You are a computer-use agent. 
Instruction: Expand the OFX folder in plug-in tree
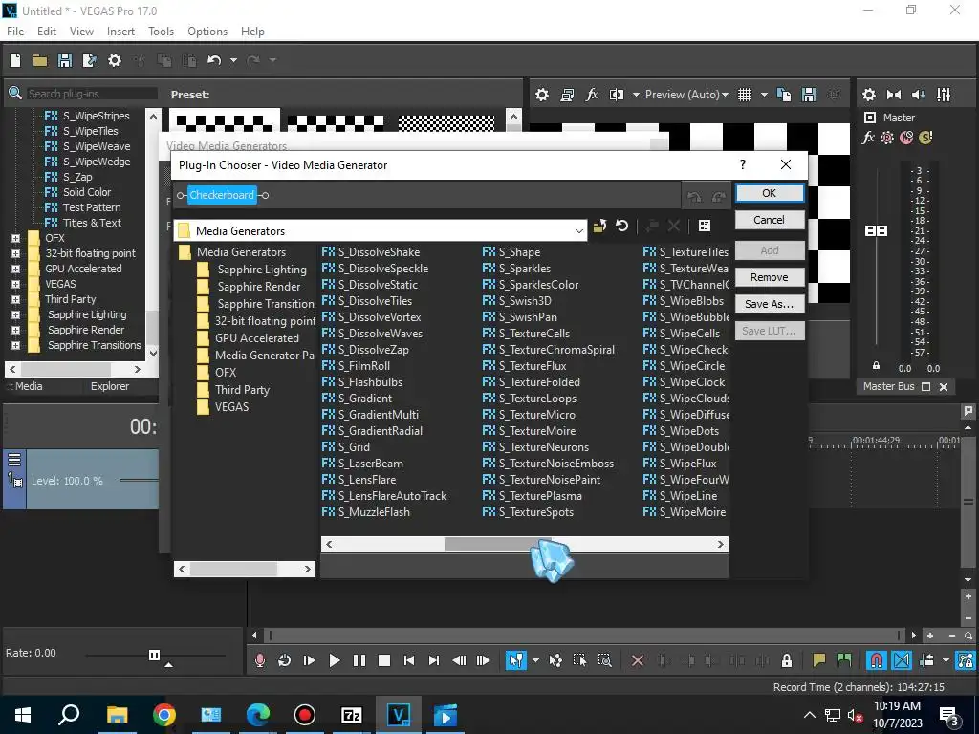(15, 238)
